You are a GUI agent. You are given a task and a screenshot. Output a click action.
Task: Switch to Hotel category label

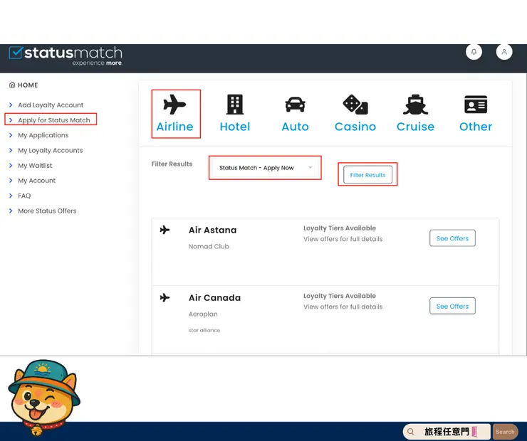pos(235,127)
